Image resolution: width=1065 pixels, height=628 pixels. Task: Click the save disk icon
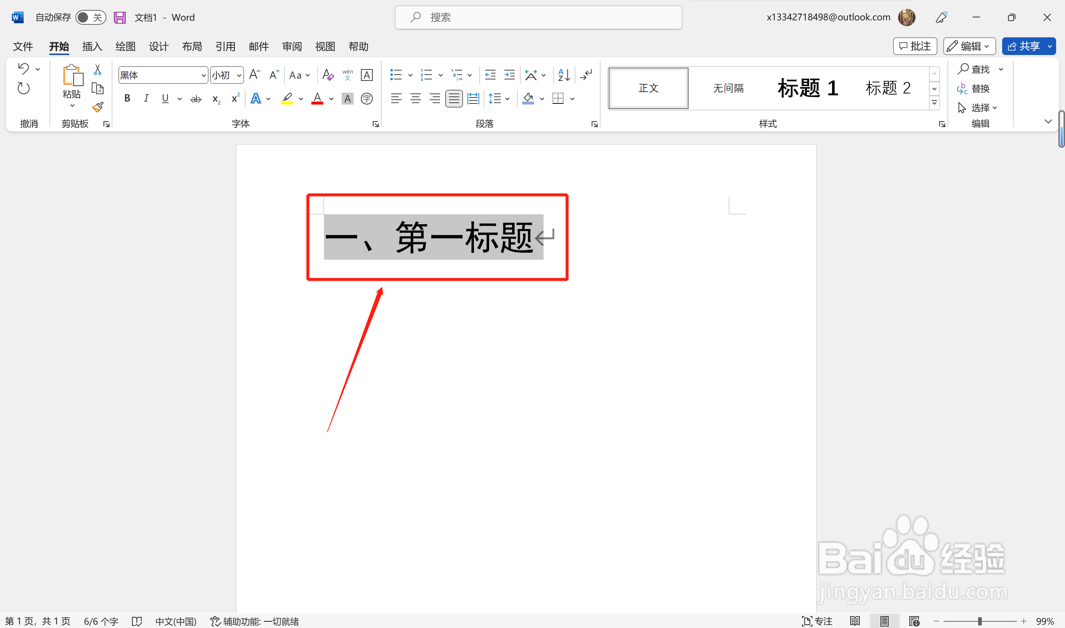(120, 17)
